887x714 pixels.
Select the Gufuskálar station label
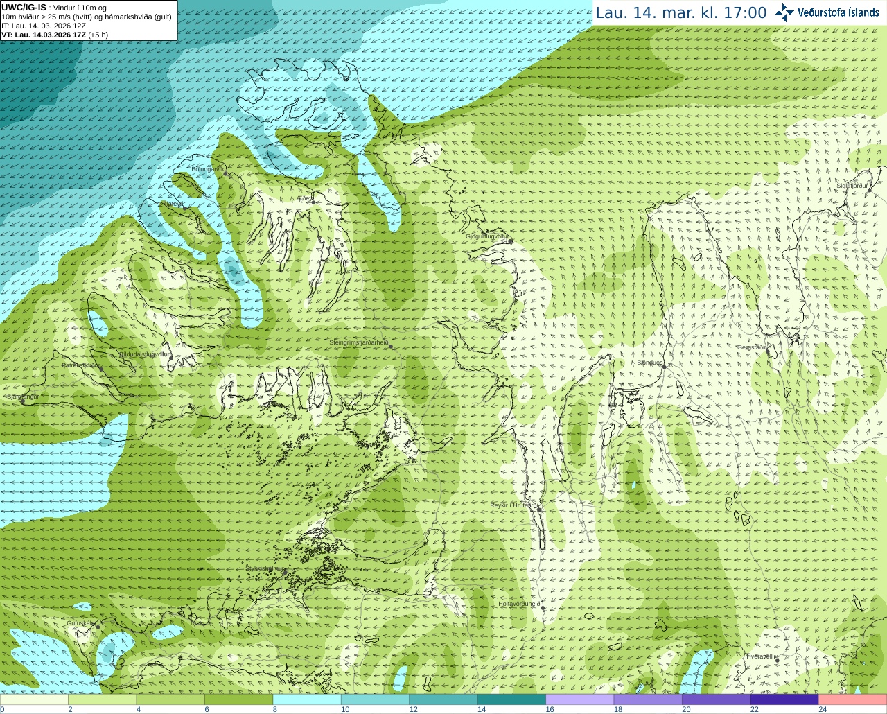pos(80,623)
